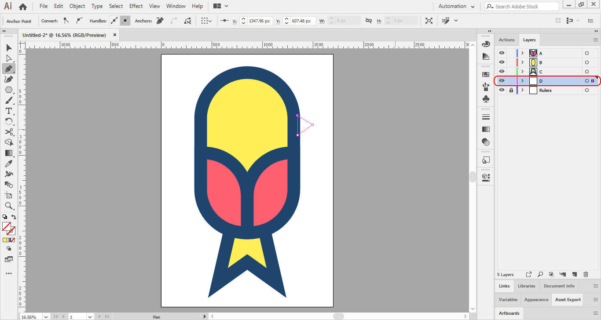Open arrange documents dropdown
The height and width of the screenshot is (320, 601).
[x=221, y=6]
